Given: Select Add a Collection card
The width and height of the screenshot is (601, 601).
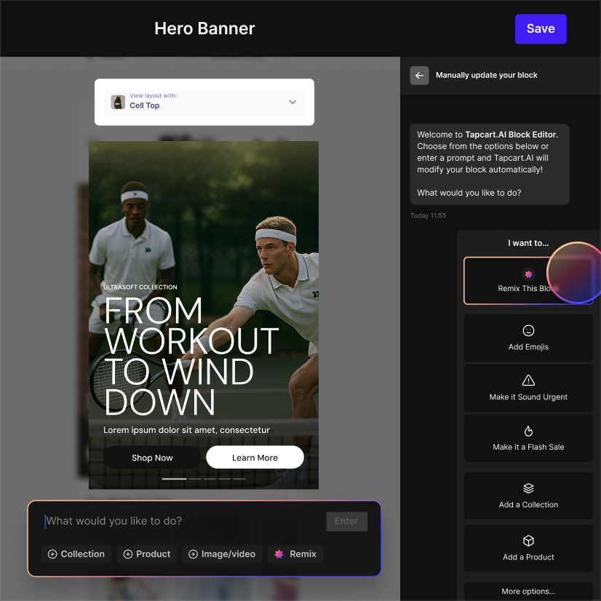Looking at the screenshot, I should point(528,495).
